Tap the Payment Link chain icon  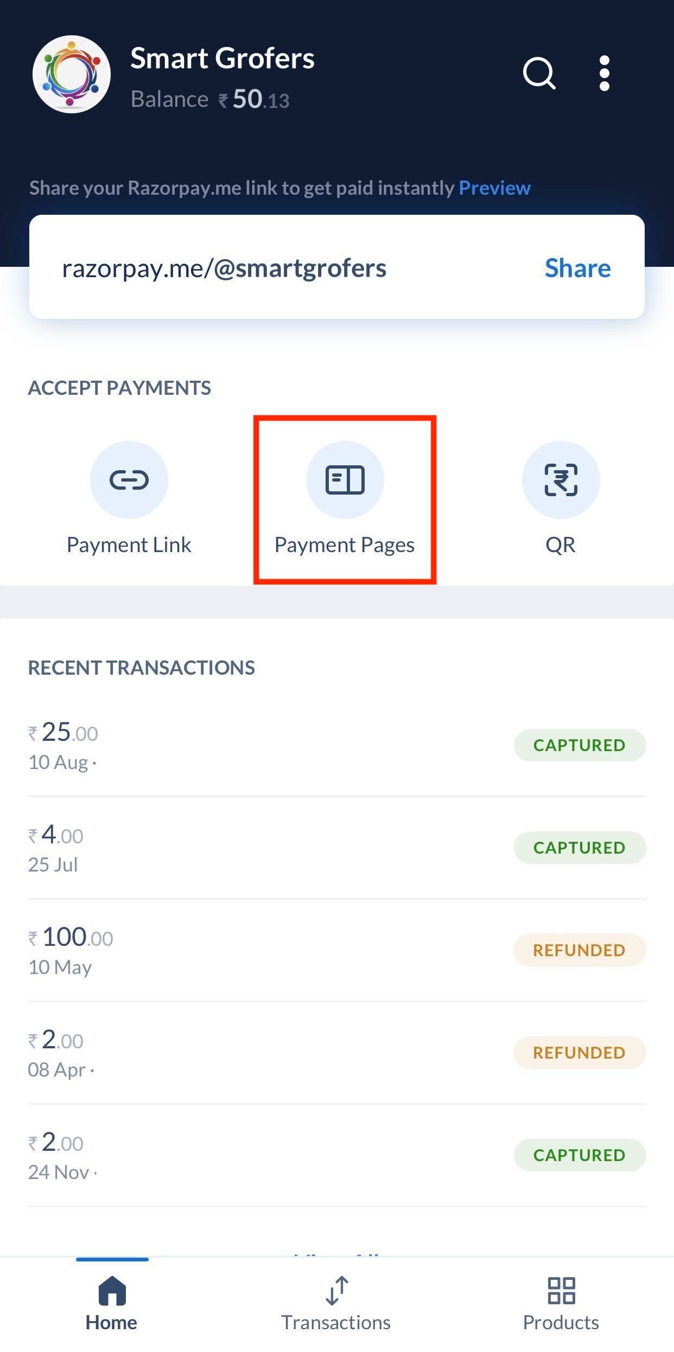tap(129, 480)
